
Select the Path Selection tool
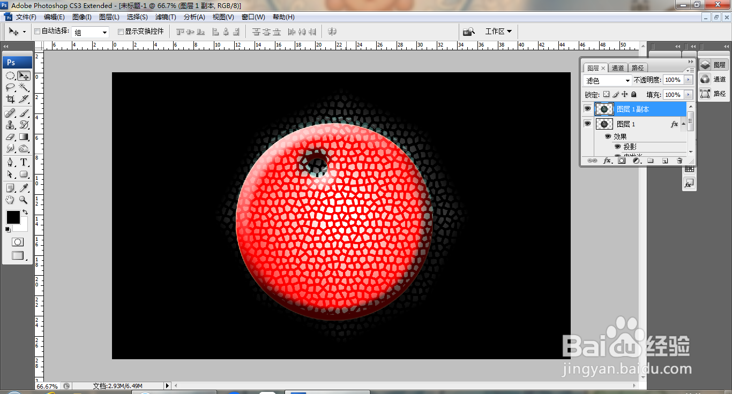coord(10,175)
